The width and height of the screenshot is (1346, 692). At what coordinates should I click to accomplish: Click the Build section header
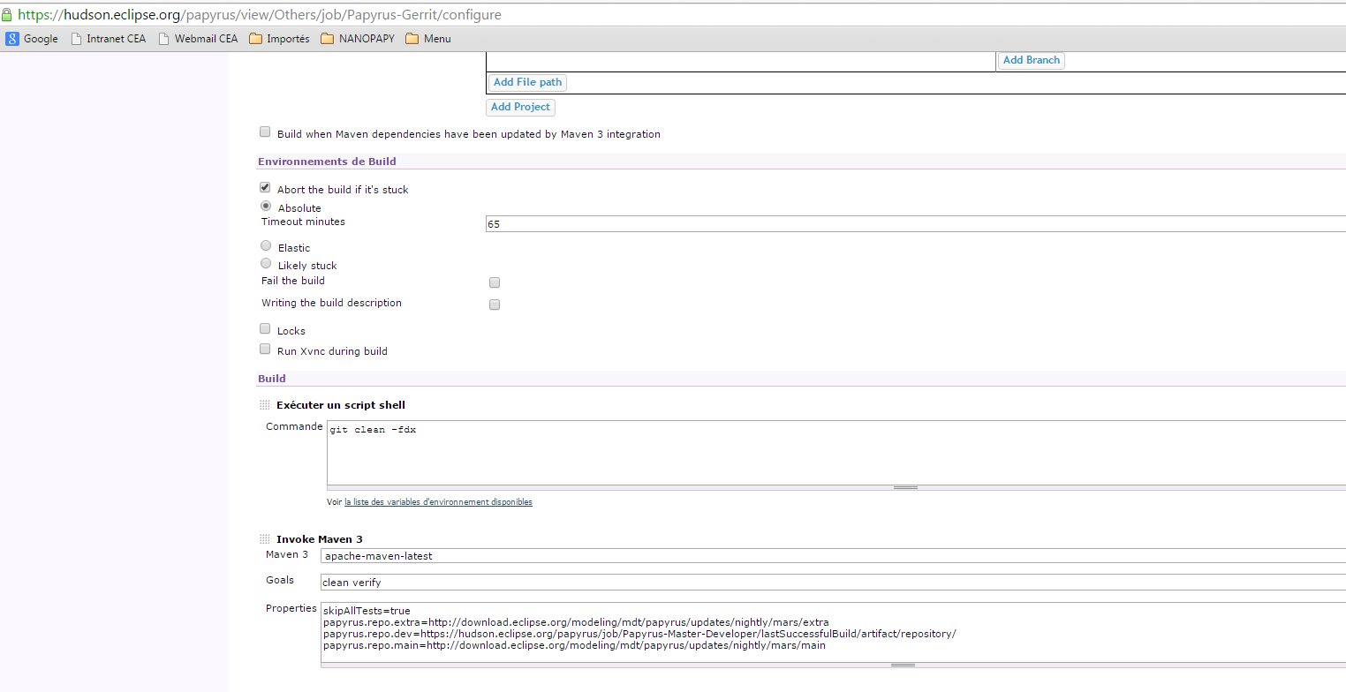272,379
